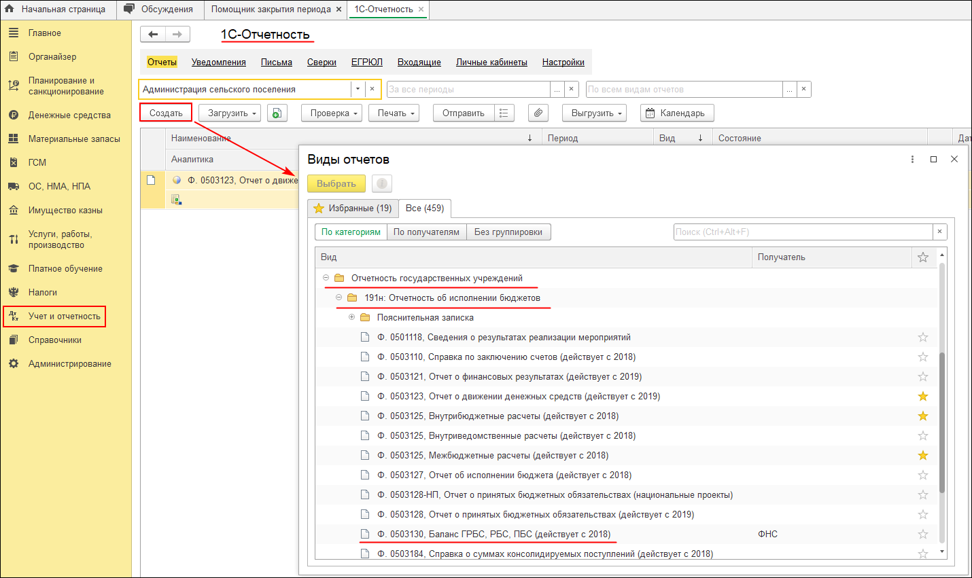Switch to Сверки tab

(322, 62)
